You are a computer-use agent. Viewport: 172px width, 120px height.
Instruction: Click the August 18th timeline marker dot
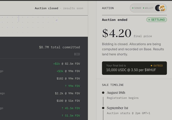click(x=103, y=93)
